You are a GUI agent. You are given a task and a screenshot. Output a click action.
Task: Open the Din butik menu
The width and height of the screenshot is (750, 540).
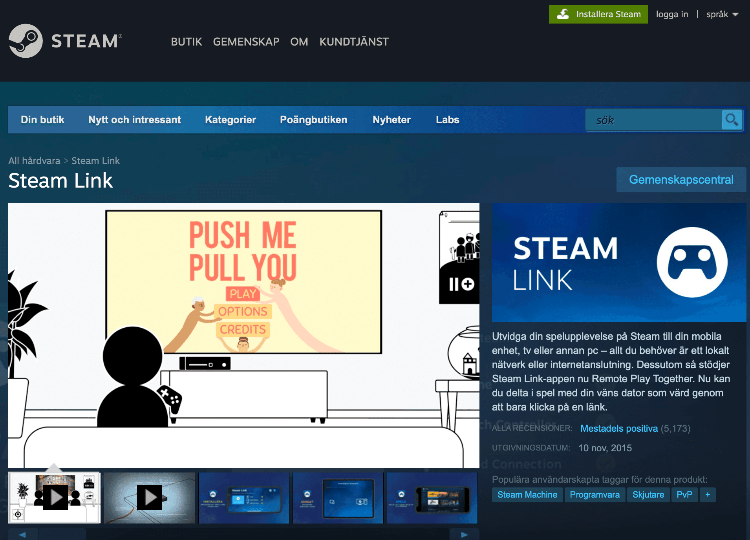pos(42,120)
